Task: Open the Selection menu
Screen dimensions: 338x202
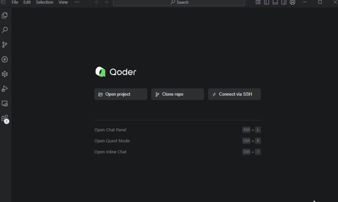Action: point(44,2)
